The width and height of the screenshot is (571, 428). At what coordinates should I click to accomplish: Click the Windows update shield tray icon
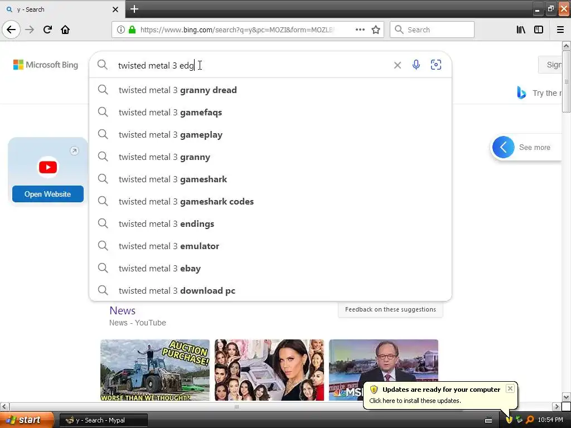point(509,420)
